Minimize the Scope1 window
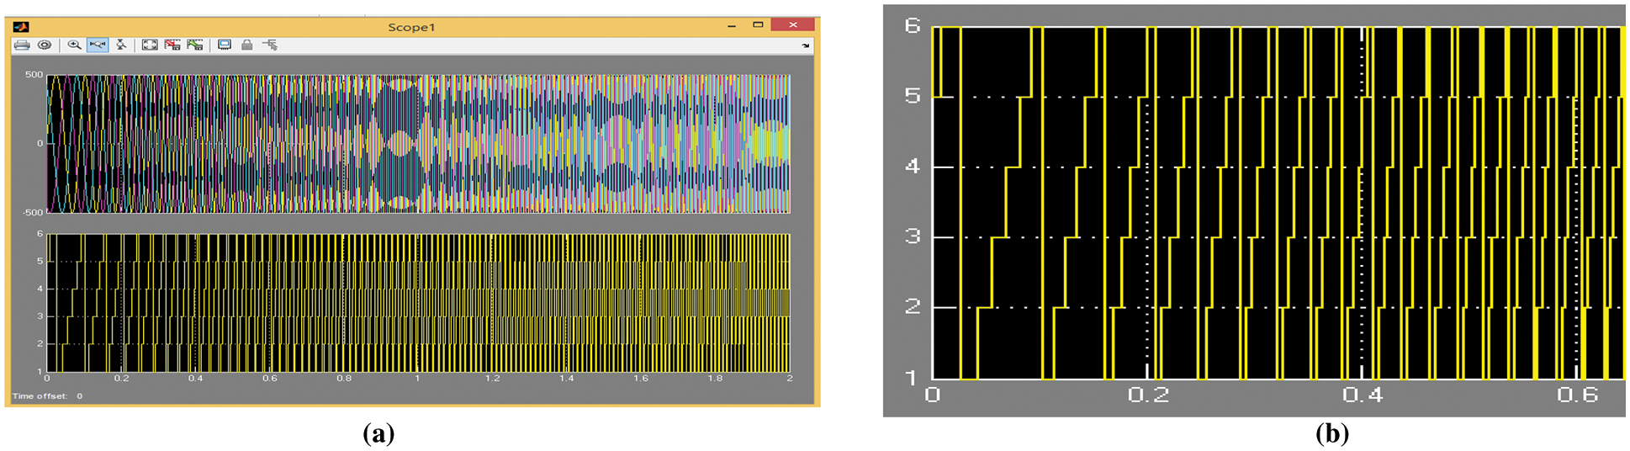The height and width of the screenshot is (451, 1630). coord(732,26)
